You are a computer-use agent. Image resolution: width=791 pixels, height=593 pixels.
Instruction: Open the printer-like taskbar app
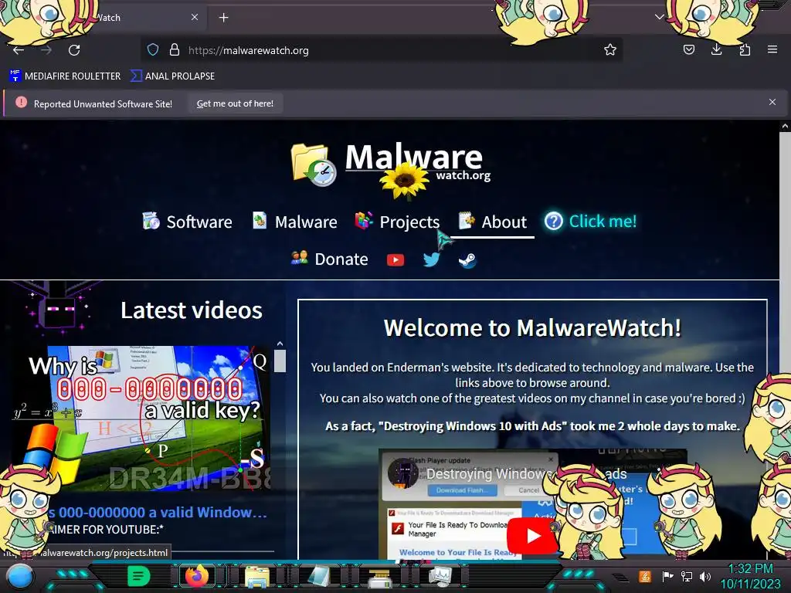(379, 577)
